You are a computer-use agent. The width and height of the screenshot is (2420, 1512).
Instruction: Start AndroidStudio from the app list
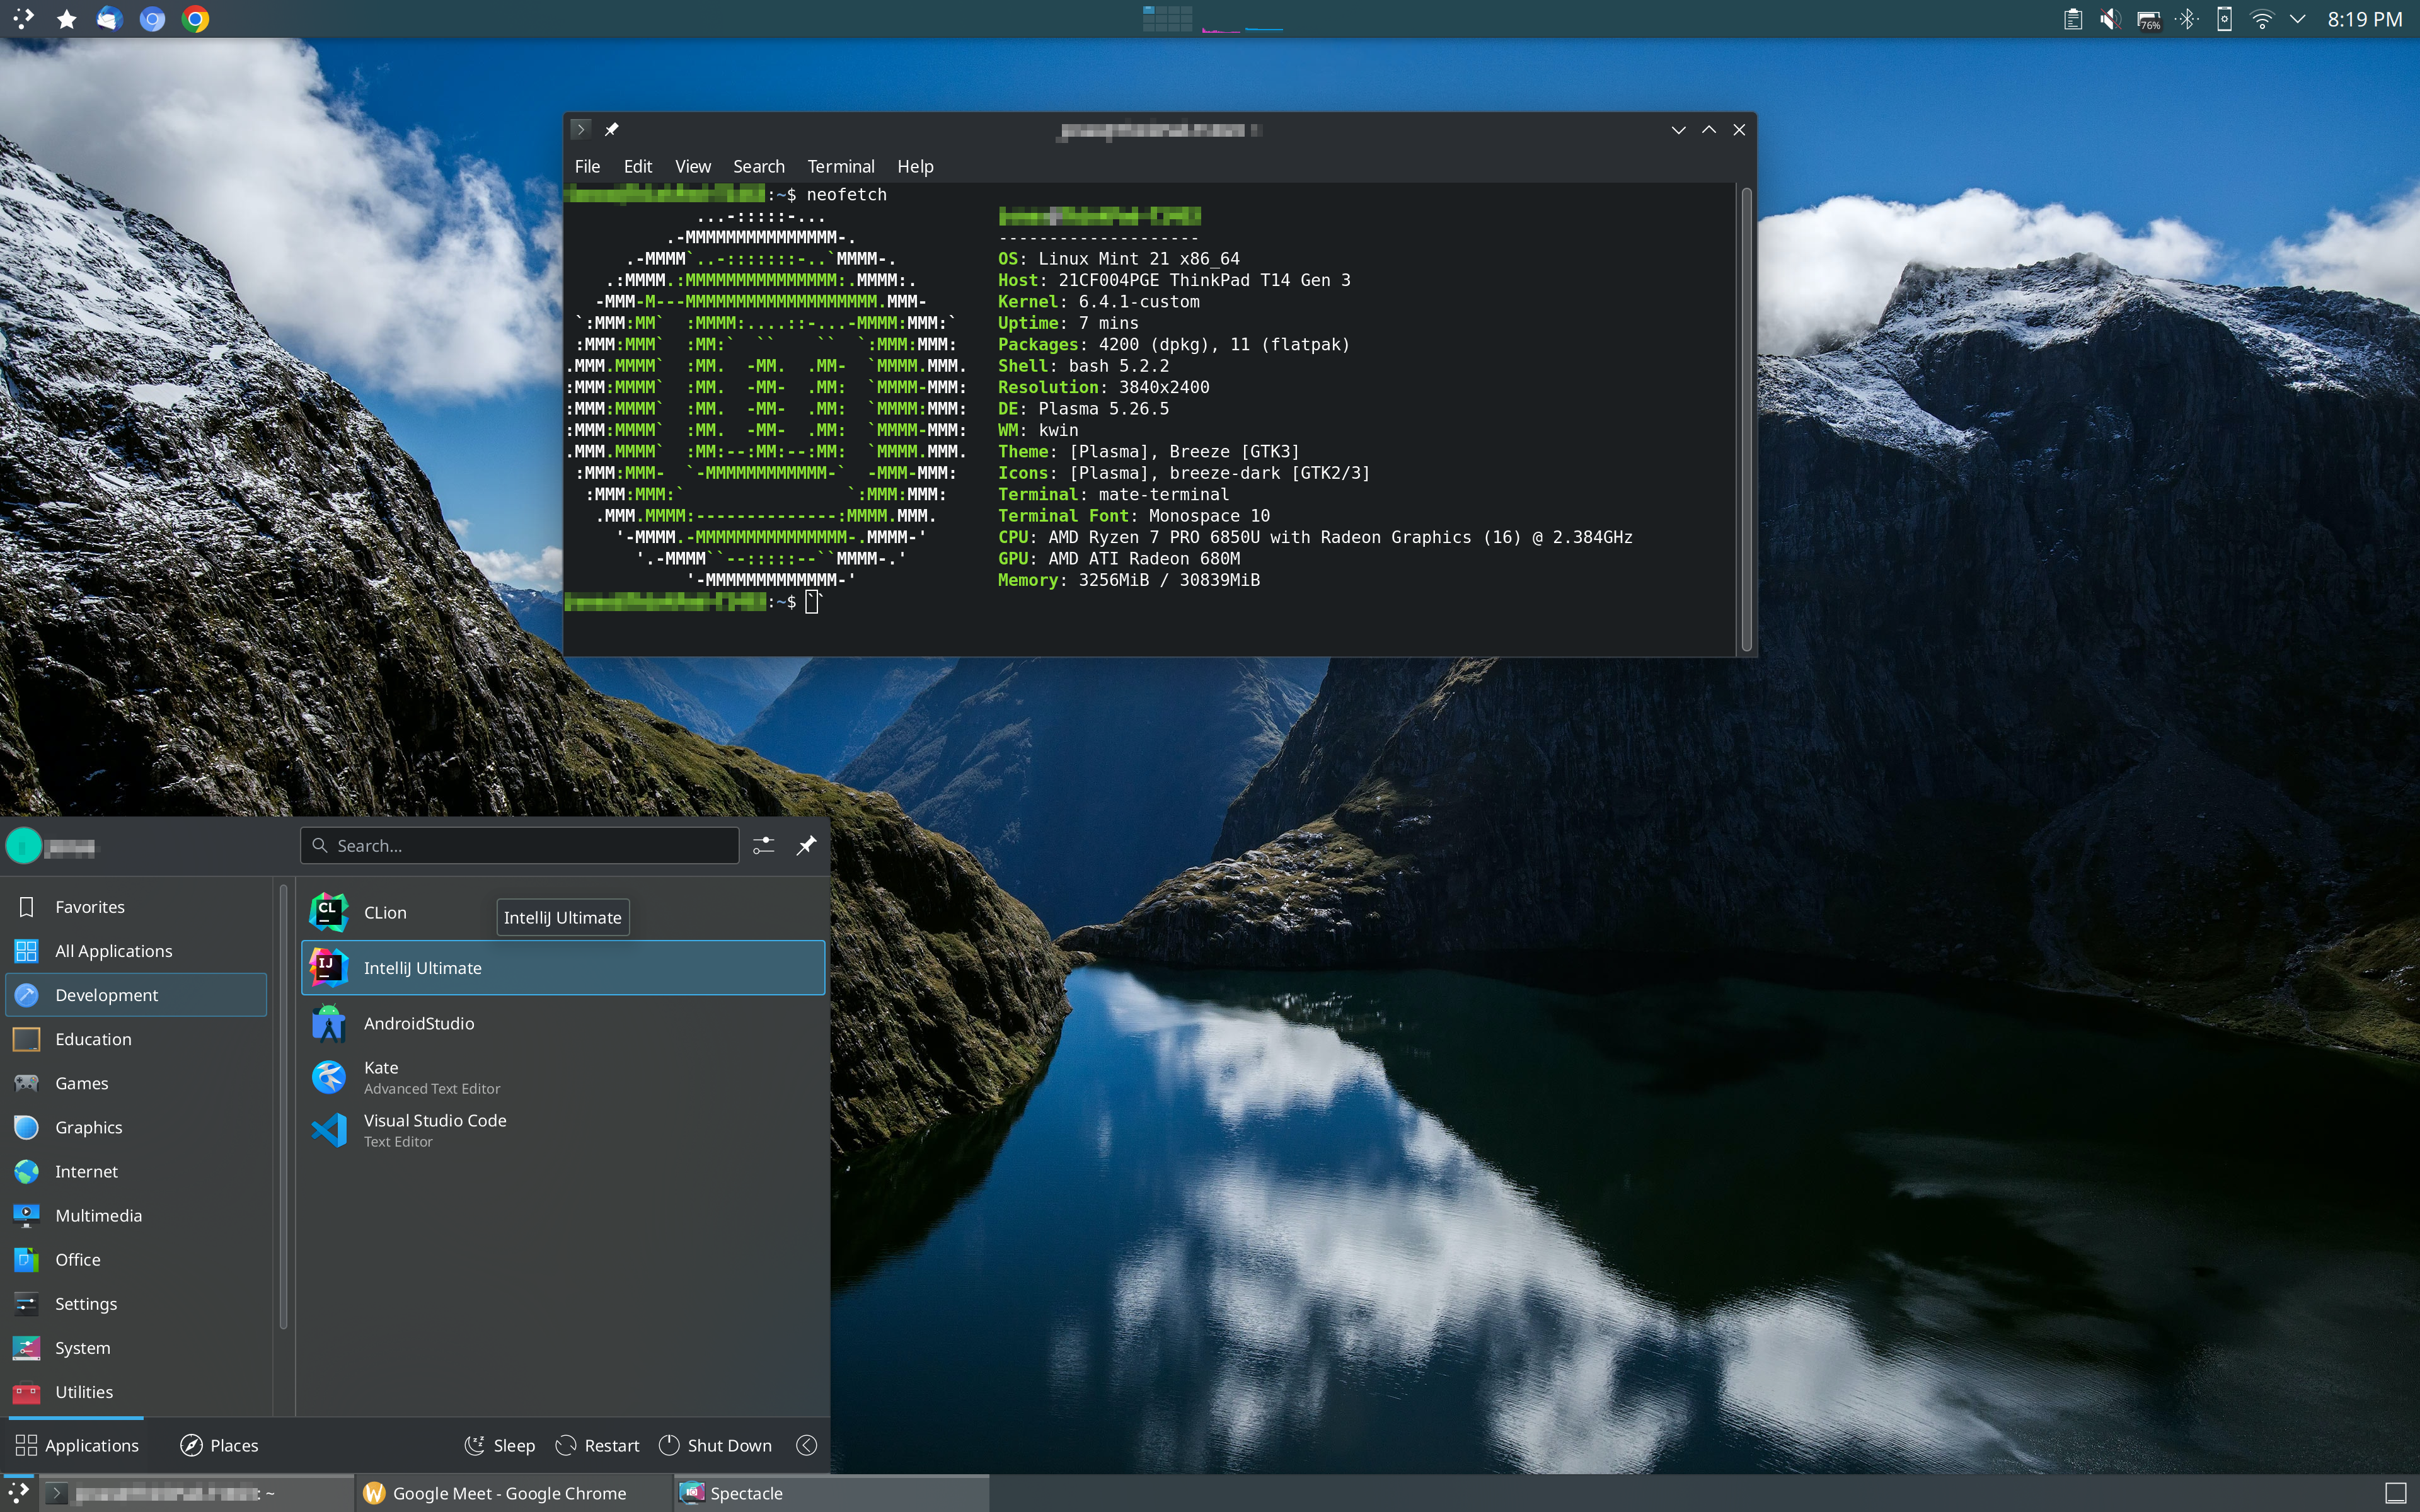pyautogui.click(x=419, y=1022)
